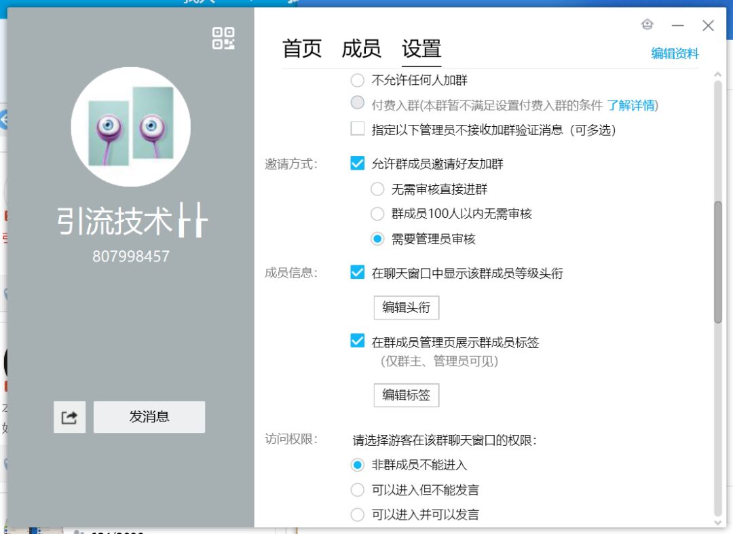The image size is (733, 534).
Task: Select 需要管理员审核 radio option
Action: tap(377, 240)
